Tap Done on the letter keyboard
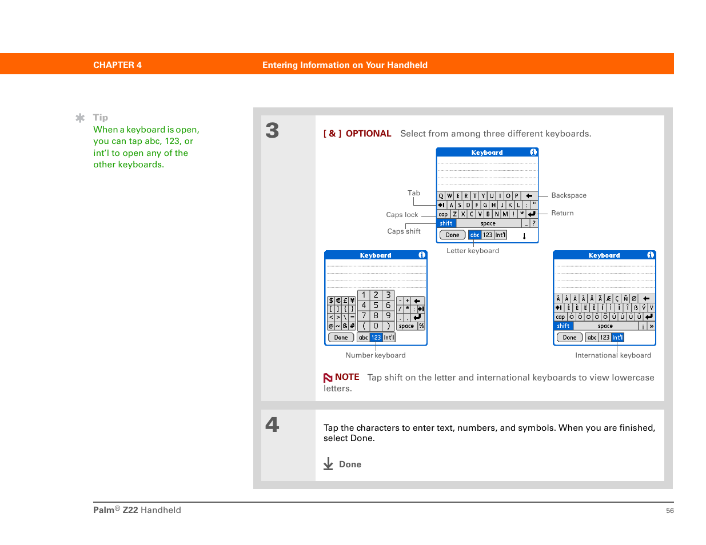This screenshot has width=706, height=545. (x=452, y=235)
